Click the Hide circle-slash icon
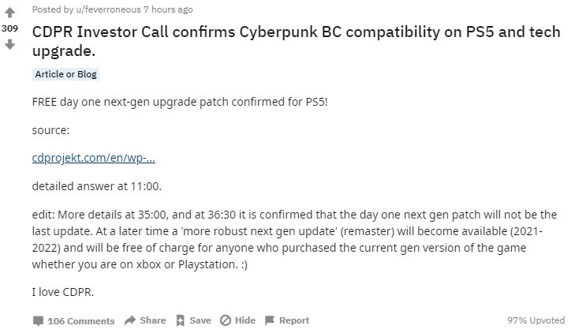575x333 pixels. pyautogui.click(x=225, y=320)
